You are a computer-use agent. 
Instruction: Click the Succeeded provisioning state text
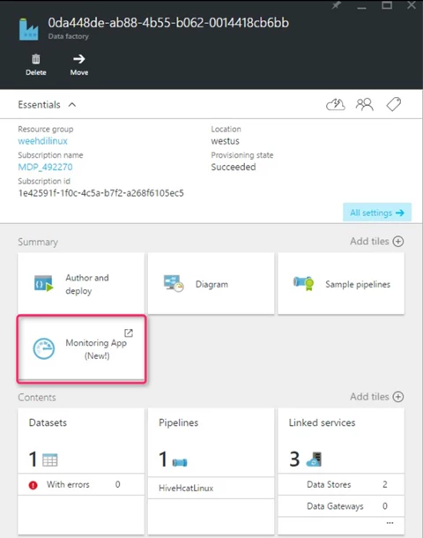tap(234, 167)
